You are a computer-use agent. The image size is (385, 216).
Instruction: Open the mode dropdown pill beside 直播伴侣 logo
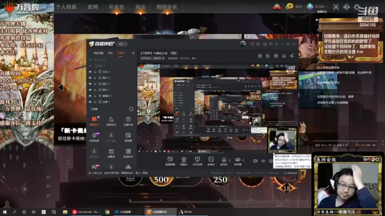[122, 44]
